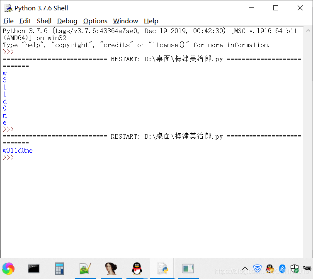
Task: Click Python IDLE taskbar icon
Action: (162, 268)
